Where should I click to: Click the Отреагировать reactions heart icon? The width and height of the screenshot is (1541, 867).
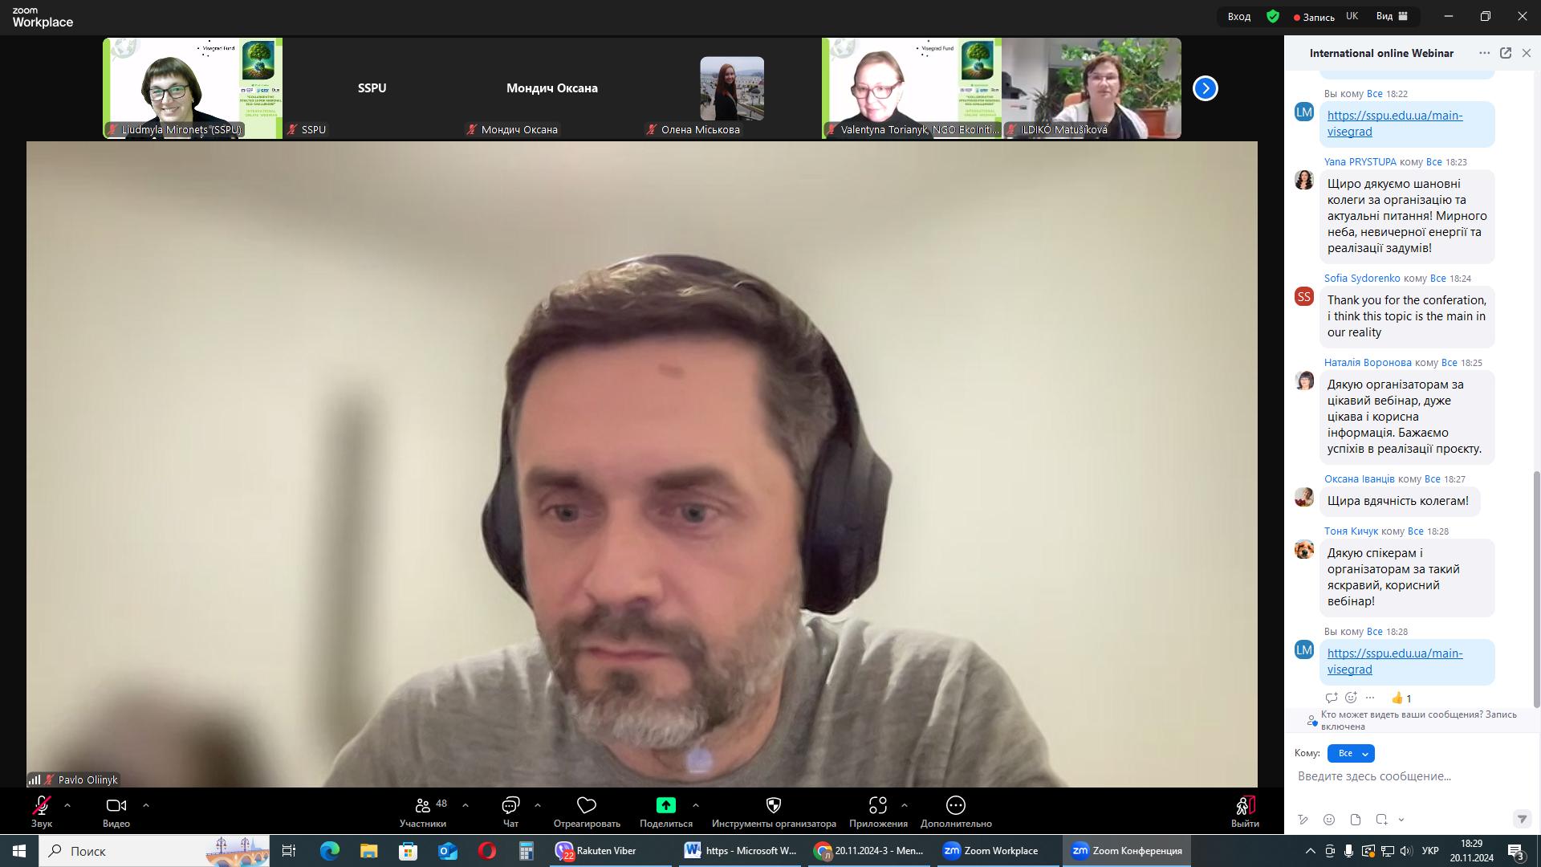[x=587, y=805]
